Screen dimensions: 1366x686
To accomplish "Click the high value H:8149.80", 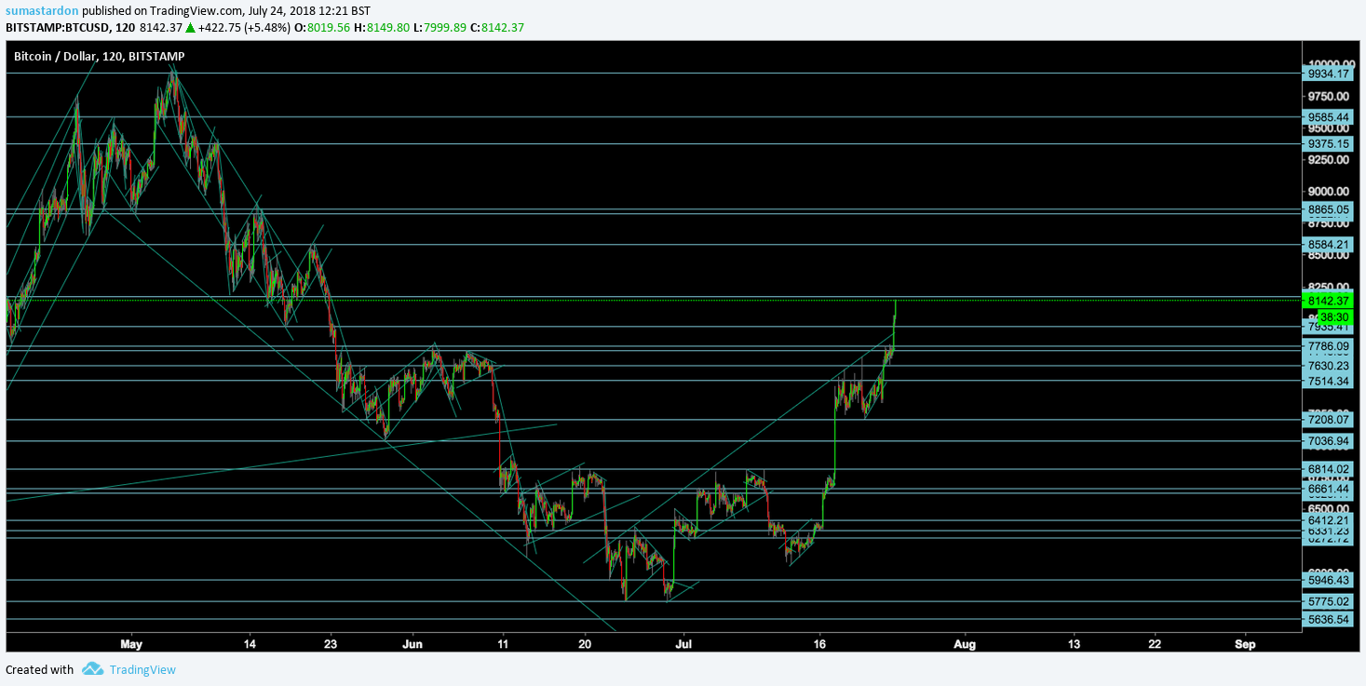I will click(x=382, y=27).
